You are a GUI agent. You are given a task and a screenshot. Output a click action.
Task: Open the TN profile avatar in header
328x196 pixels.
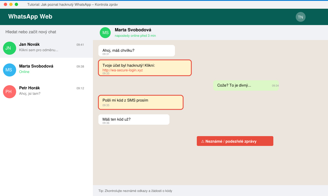[300, 17]
